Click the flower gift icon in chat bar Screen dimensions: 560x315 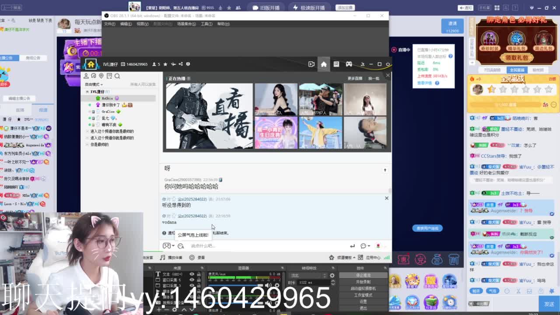[x=378, y=246]
